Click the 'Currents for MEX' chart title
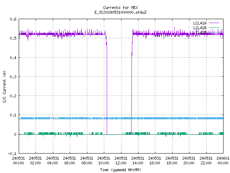The image size is (230, 173). pos(120,8)
